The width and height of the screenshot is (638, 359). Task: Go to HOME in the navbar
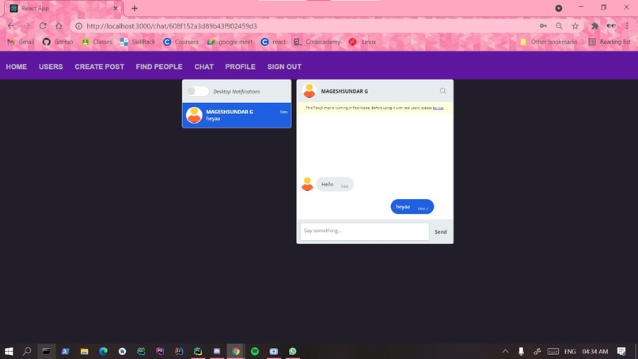(x=17, y=67)
